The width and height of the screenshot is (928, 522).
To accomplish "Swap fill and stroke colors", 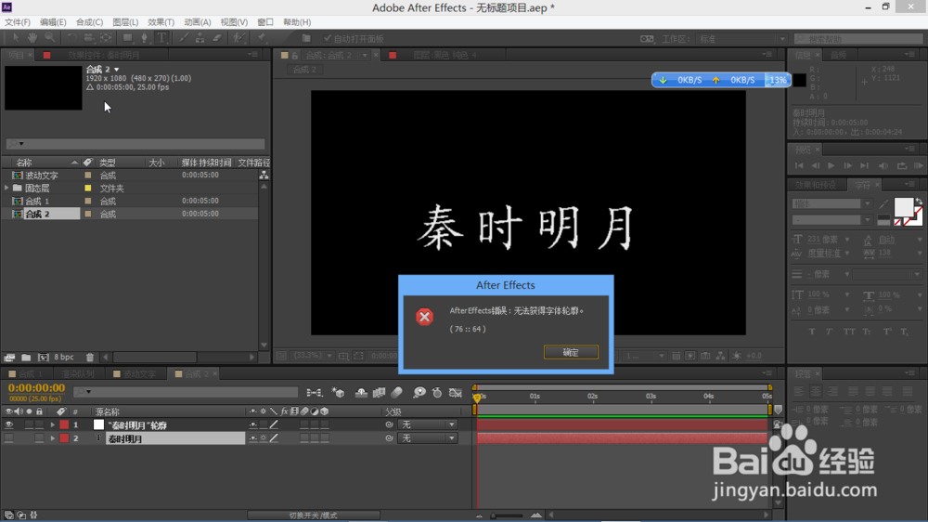I will click(x=919, y=202).
